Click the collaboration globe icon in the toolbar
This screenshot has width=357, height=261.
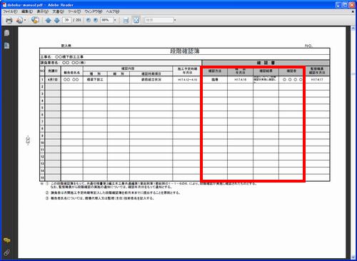[x=35, y=20]
